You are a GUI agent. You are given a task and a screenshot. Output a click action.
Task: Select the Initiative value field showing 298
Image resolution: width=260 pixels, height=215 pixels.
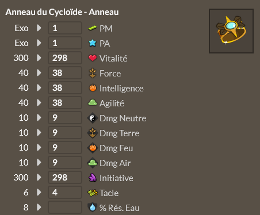coord(65,177)
